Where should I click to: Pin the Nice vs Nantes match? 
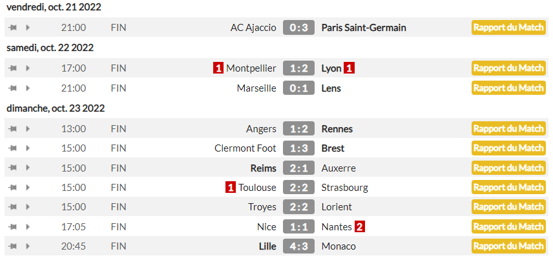(x=12, y=227)
